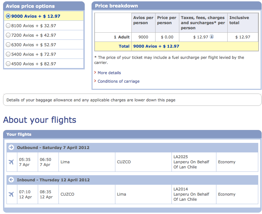Pick the 4500 Avios + $82.97 option
The width and height of the screenshot is (262, 214).
click(8, 64)
